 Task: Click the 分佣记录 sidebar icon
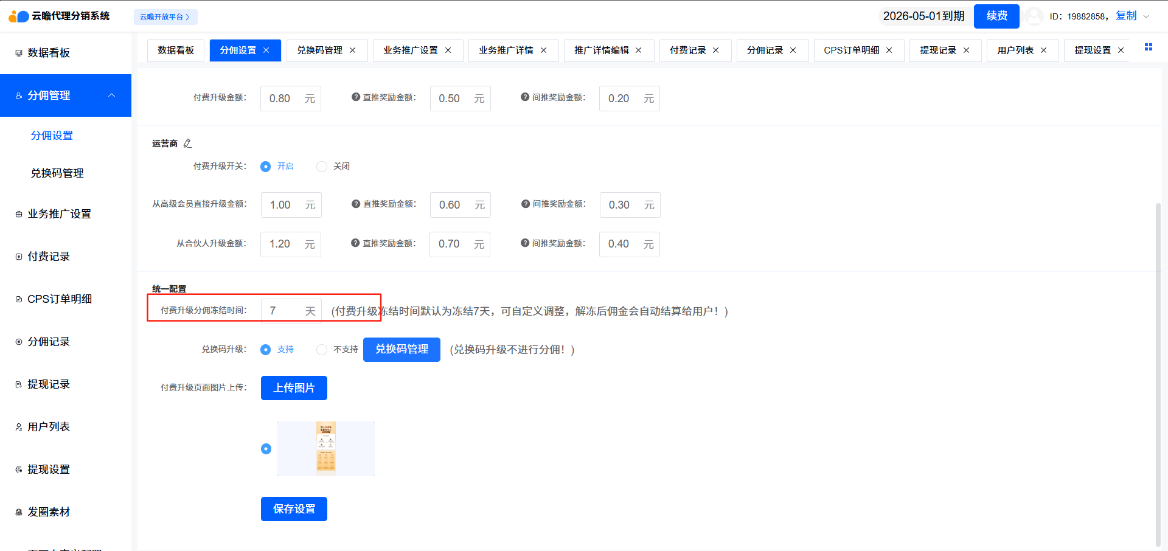point(19,342)
